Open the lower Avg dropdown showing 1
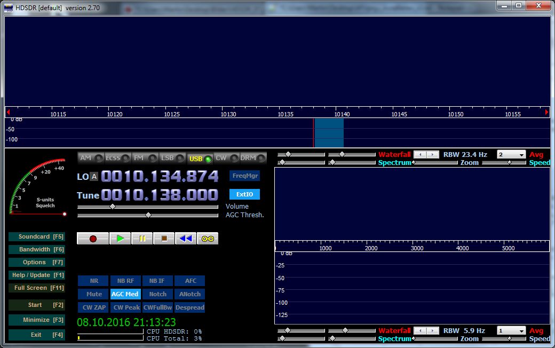The image size is (555, 348). 511,330
